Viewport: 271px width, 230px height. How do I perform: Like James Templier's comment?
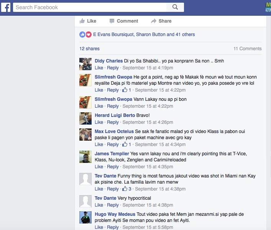(x=99, y=167)
